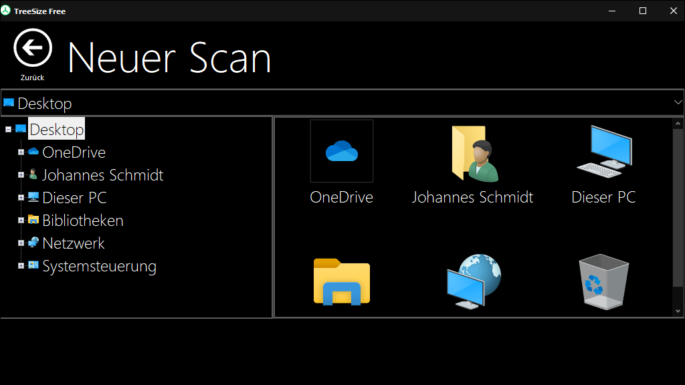Click the vertical scrollbar thumb in tile pane
The height and width of the screenshot is (385, 685).
[678, 207]
